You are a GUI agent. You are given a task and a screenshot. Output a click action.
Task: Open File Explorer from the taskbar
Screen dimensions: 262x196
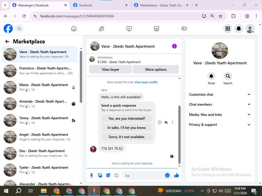(43, 191)
